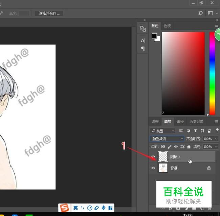Click the 选择并遮住... button
The width and height of the screenshot is (220, 216).
49,13
